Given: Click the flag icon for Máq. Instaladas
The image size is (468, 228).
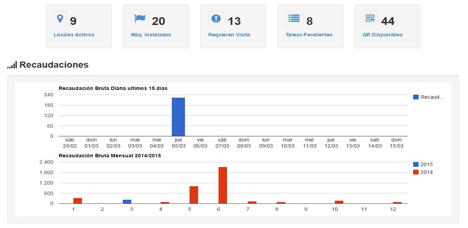Looking at the screenshot, I should 140,18.
